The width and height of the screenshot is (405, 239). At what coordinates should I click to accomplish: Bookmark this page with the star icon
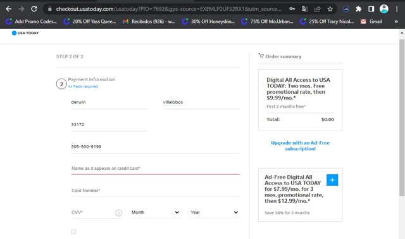[x=330, y=9]
